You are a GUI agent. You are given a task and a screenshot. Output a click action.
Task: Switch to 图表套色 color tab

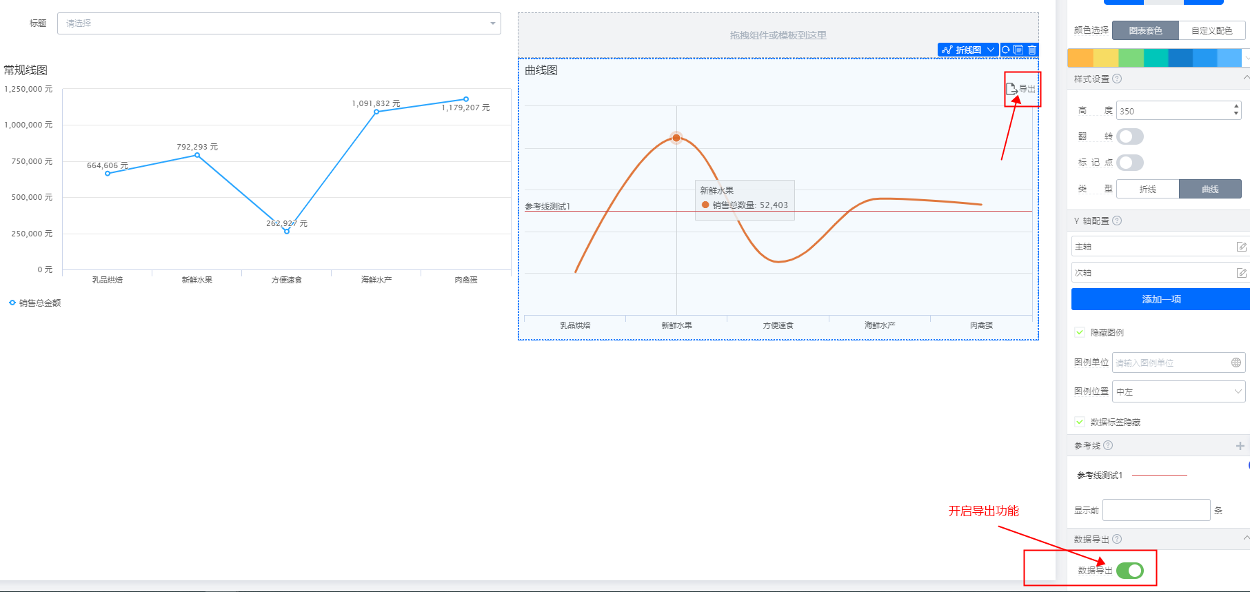1145,30
